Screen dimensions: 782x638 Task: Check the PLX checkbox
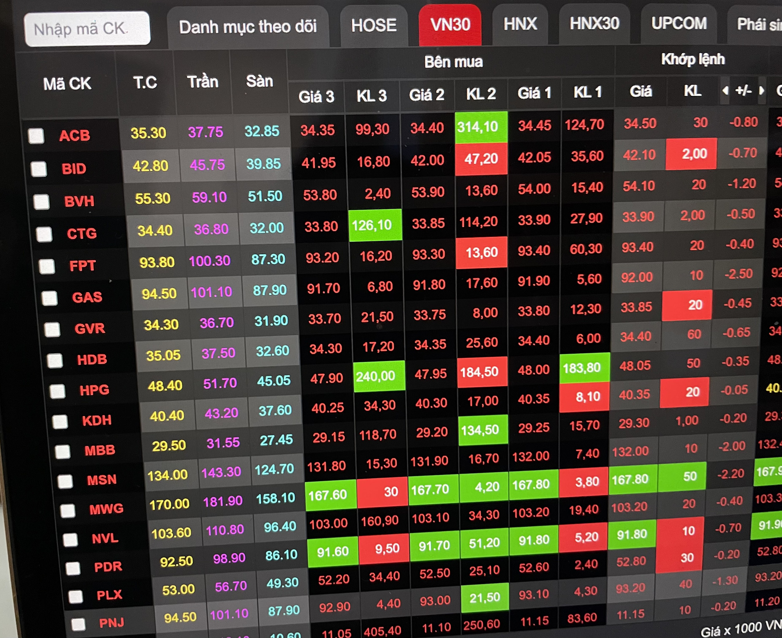(76, 597)
